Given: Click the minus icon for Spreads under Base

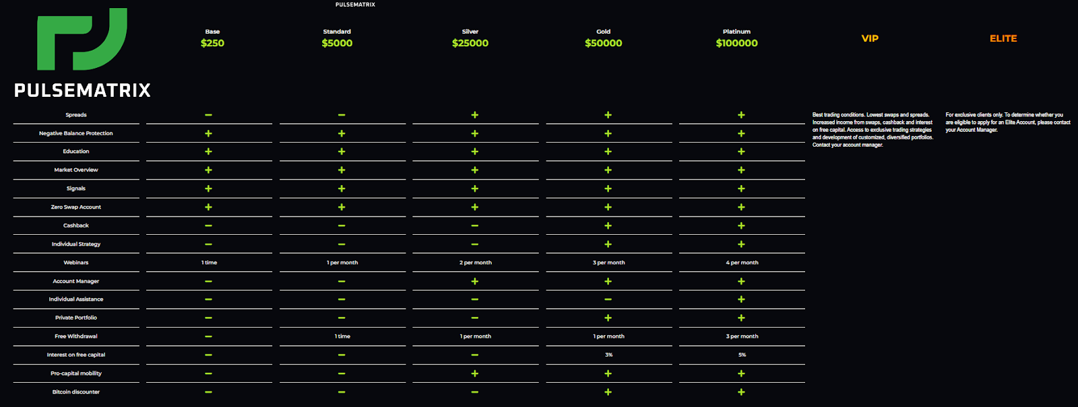Looking at the screenshot, I should pyautogui.click(x=208, y=115).
